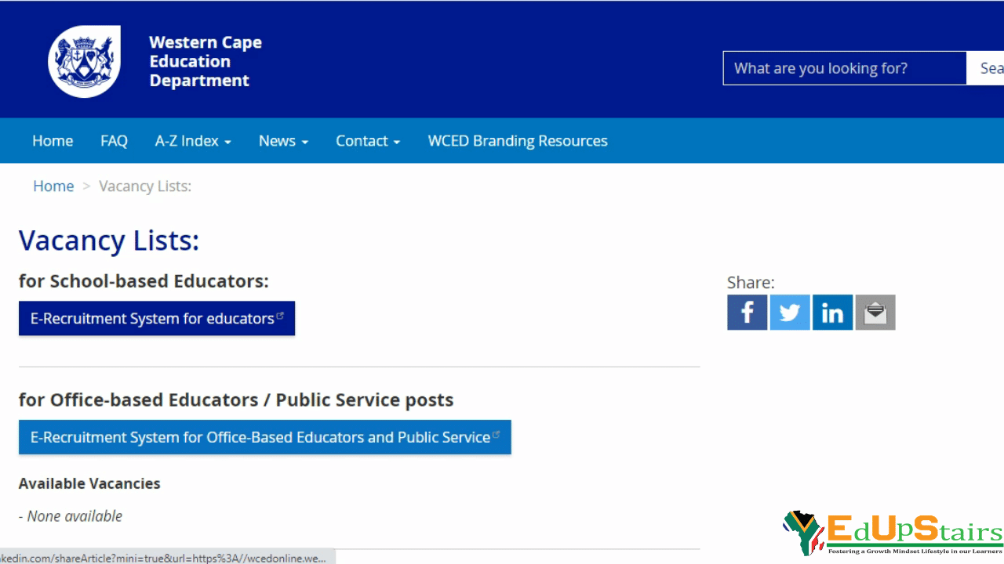
Task: Click the Home breadcrumb link
Action: coord(53,186)
